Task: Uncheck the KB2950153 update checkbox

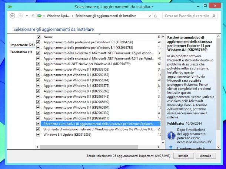Action: [38, 75]
